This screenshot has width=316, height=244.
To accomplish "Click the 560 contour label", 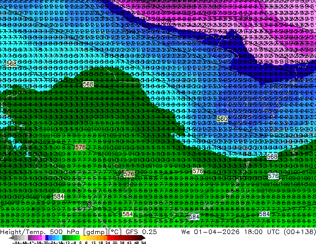I will point(222,119).
